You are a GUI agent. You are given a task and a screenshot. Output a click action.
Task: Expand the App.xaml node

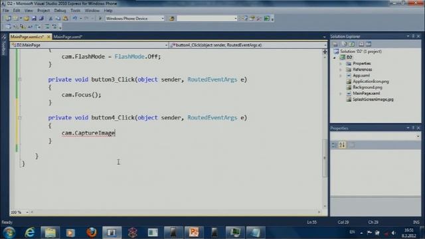point(341,76)
